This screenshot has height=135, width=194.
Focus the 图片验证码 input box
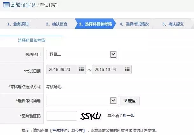(62, 116)
